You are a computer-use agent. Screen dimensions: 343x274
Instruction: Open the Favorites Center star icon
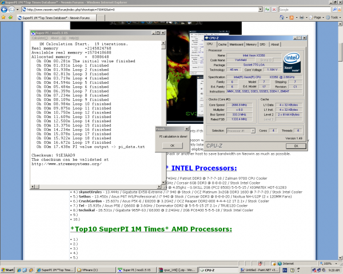pyautogui.click(x=3, y=18)
